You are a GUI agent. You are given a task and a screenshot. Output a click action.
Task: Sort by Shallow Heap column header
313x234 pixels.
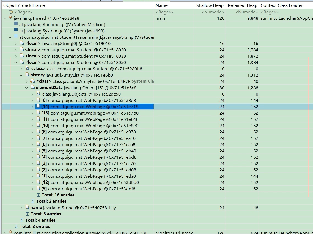coord(210,5)
